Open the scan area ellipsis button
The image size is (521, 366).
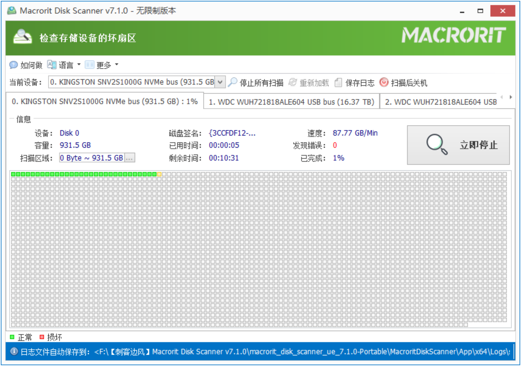(x=130, y=158)
